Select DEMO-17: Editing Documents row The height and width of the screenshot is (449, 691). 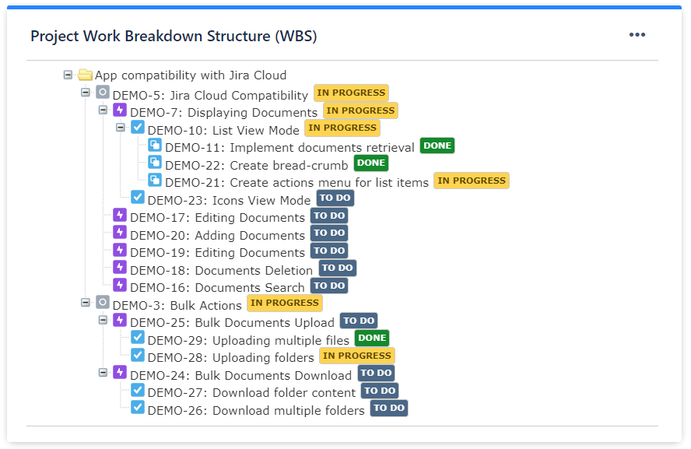217,218
